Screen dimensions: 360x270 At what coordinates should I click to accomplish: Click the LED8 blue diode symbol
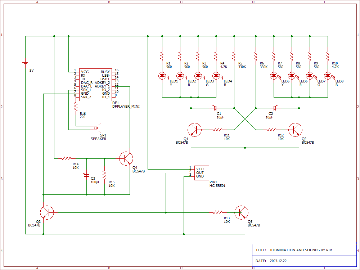click(328, 76)
